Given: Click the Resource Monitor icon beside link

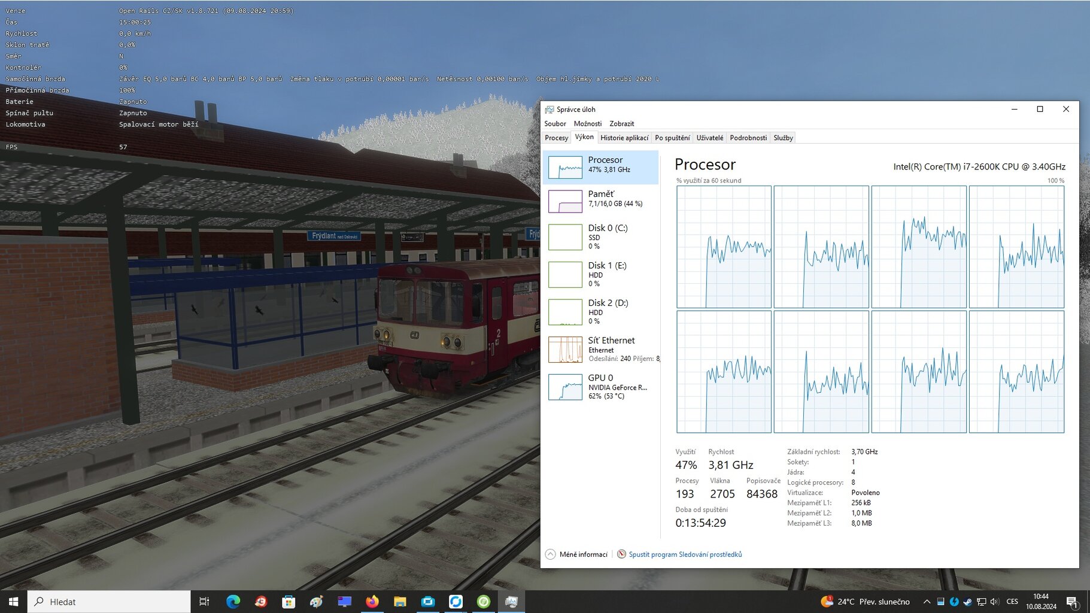Looking at the screenshot, I should point(621,554).
